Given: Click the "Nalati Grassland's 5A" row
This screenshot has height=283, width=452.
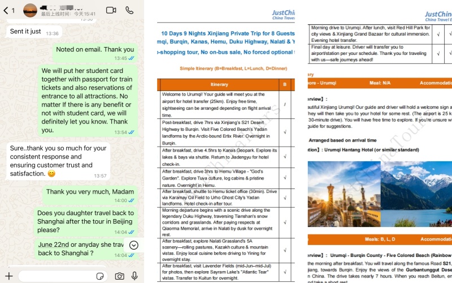Looking at the screenshot, I should click(x=219, y=250).
